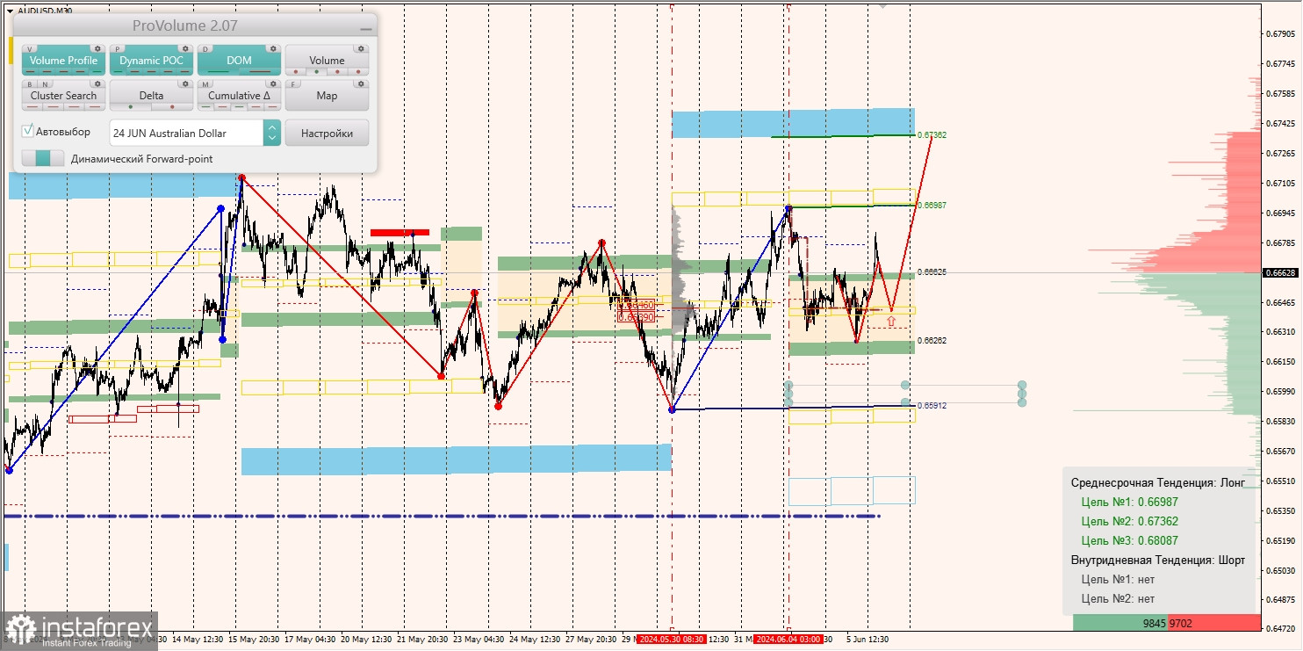
Task: Click Среднесрочная Тенденция: Лонг text
Action: click(1158, 483)
